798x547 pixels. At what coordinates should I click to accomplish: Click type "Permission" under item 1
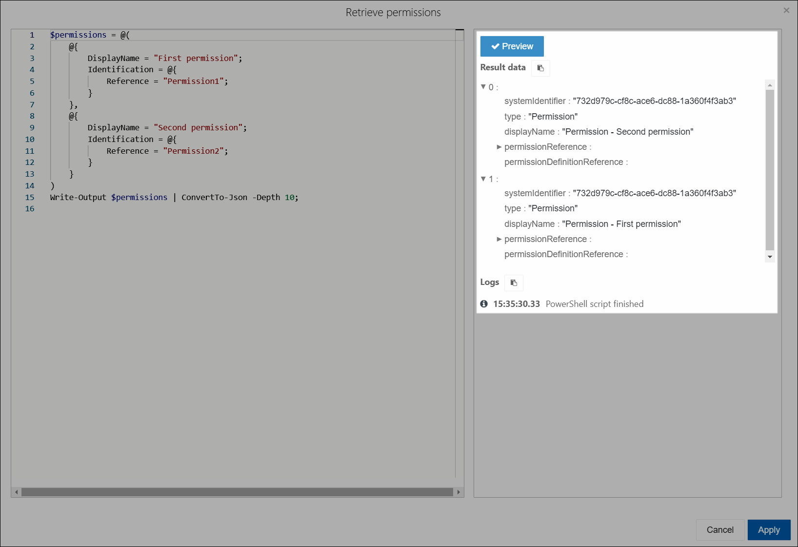(553, 208)
